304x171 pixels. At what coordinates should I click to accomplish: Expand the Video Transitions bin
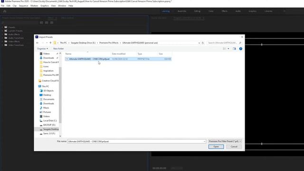2,45
